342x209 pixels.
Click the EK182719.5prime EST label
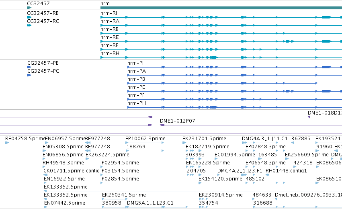207,147
